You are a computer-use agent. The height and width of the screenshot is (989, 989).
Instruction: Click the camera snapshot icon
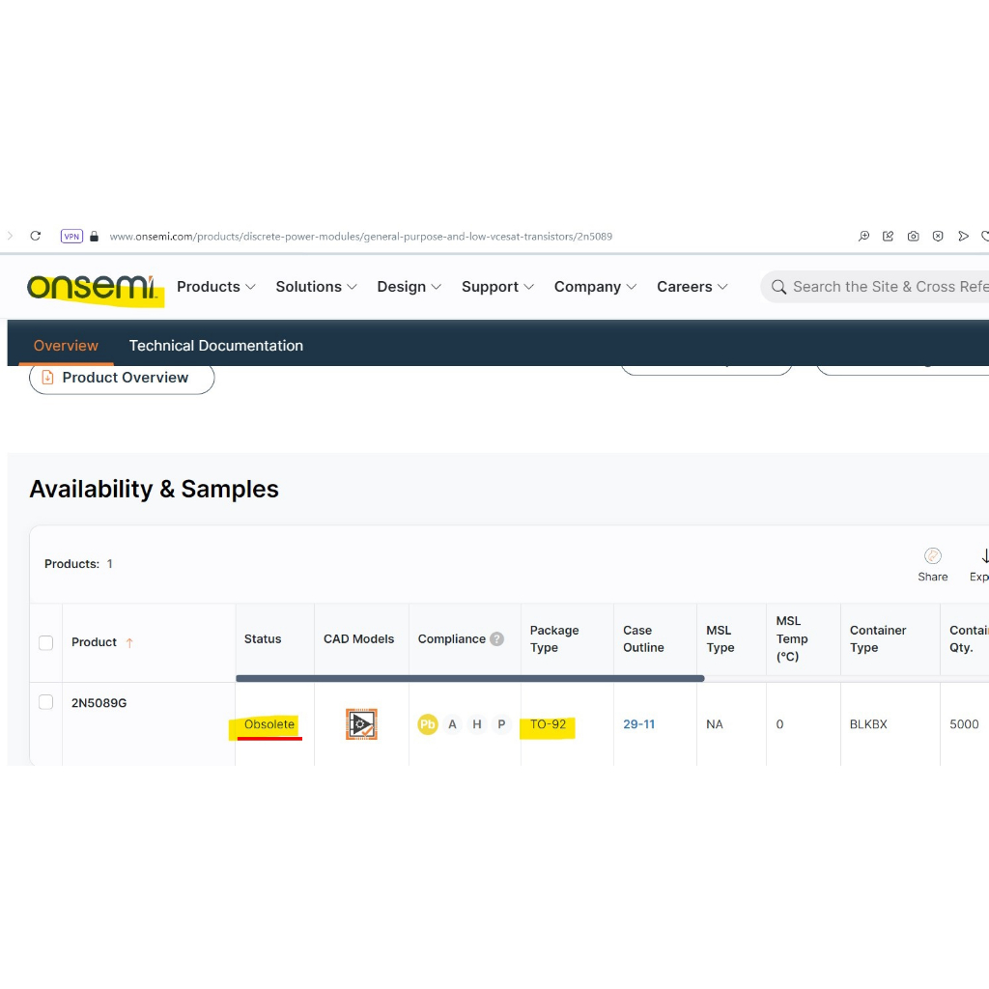pos(913,236)
